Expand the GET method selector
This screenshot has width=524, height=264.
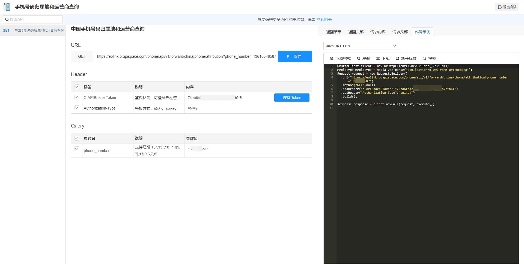[x=82, y=56]
